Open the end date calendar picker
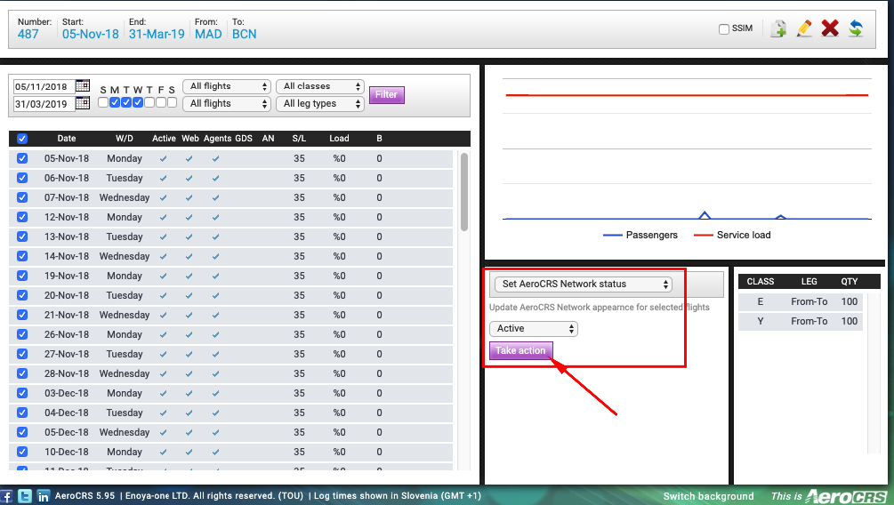 [x=83, y=103]
